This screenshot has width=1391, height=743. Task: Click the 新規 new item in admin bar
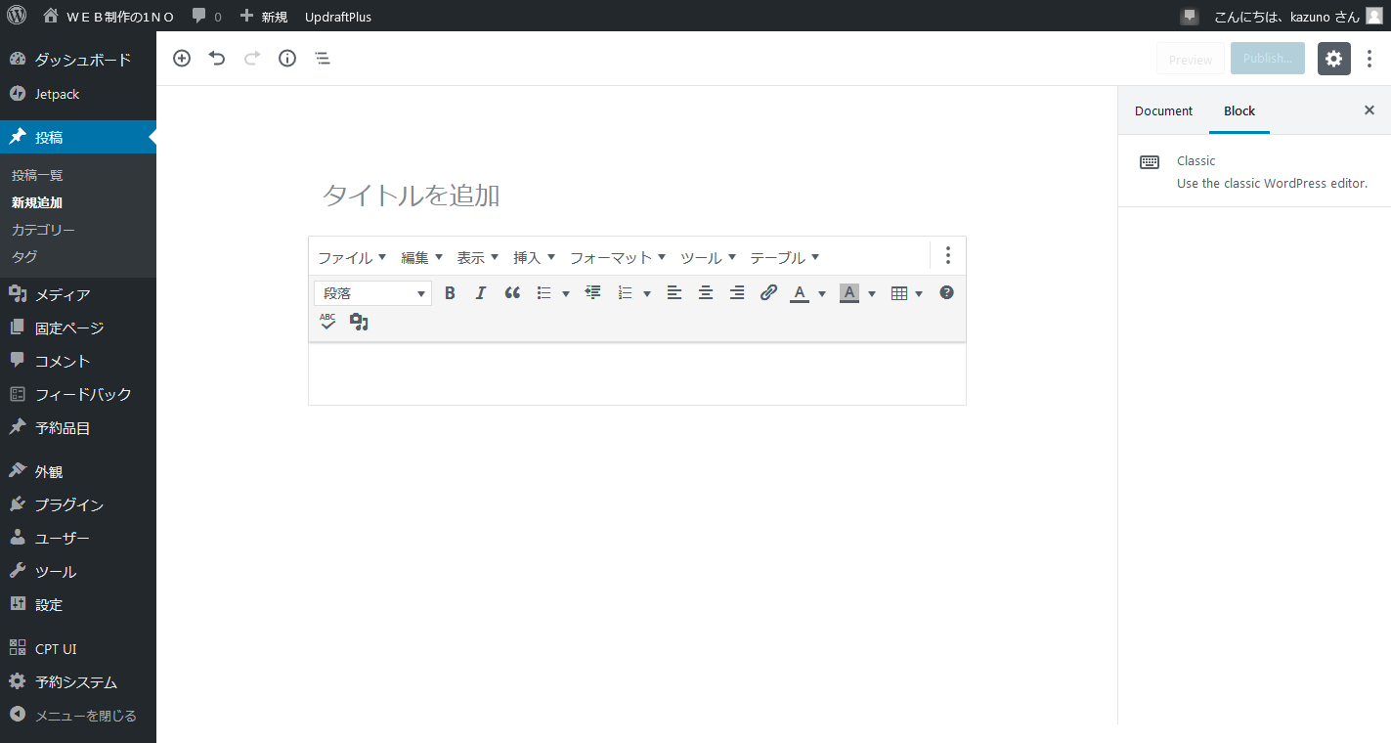(x=264, y=17)
